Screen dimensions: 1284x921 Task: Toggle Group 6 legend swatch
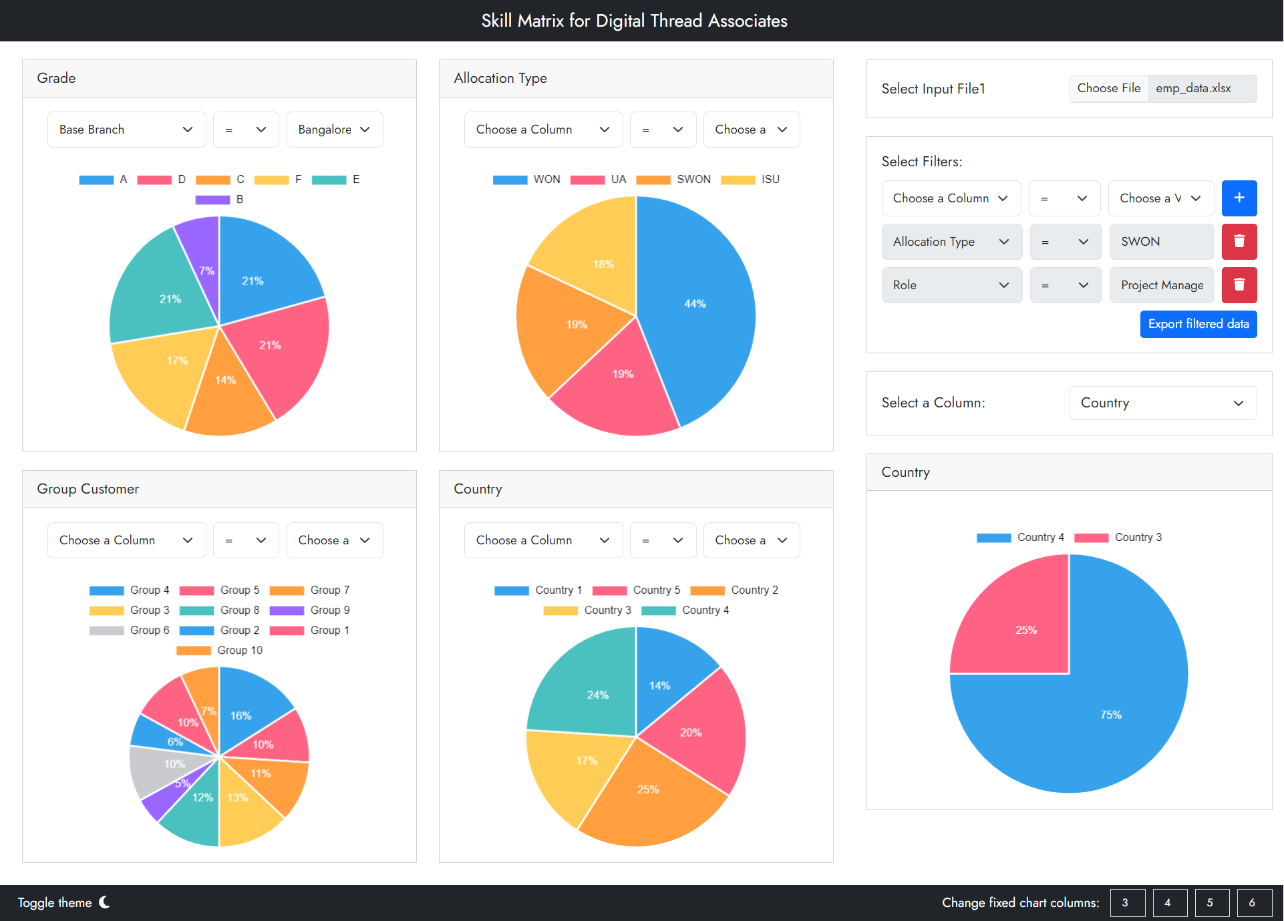(106, 630)
